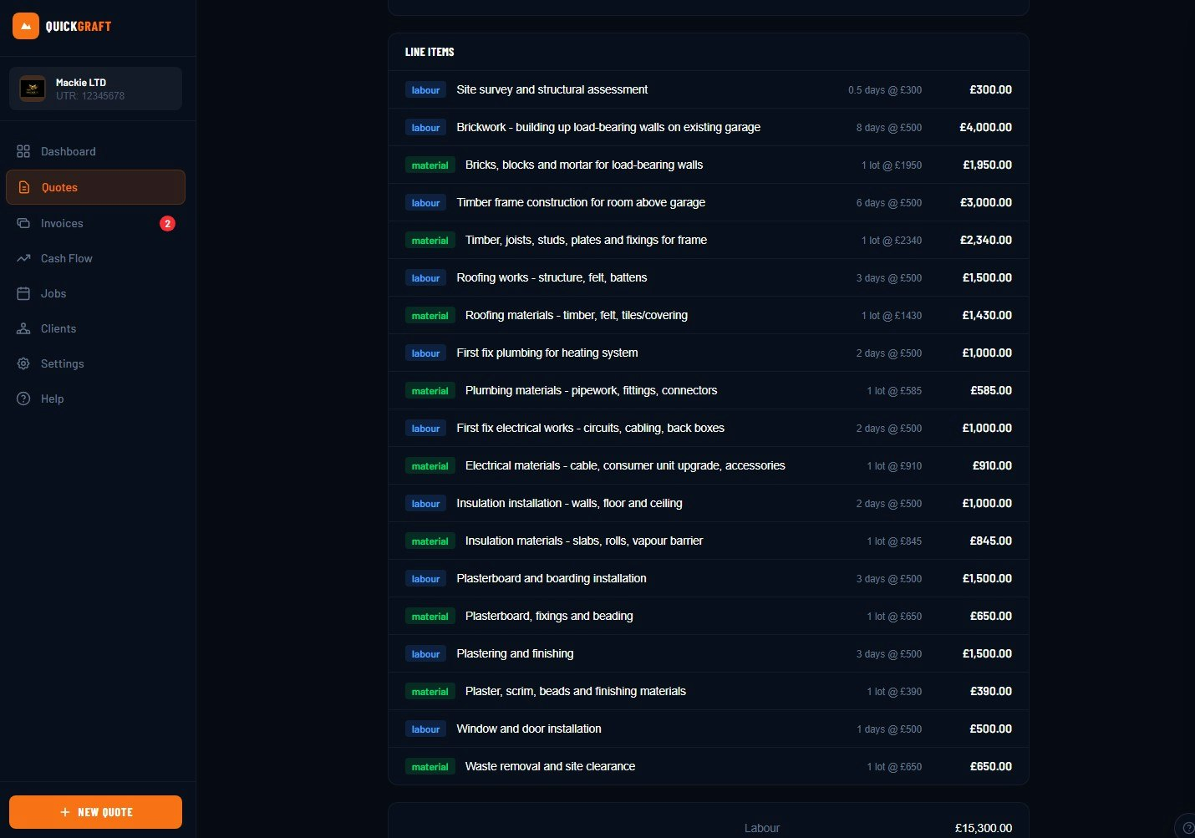The image size is (1195, 838).
Task: Click the Invoices icon in sidebar
Action: tap(23, 223)
